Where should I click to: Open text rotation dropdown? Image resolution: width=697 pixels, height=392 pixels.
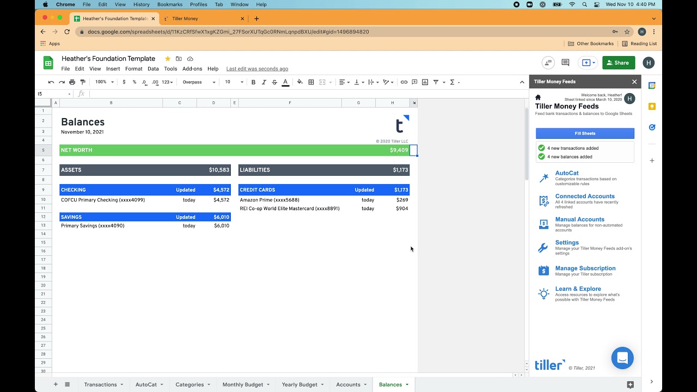[x=388, y=82]
